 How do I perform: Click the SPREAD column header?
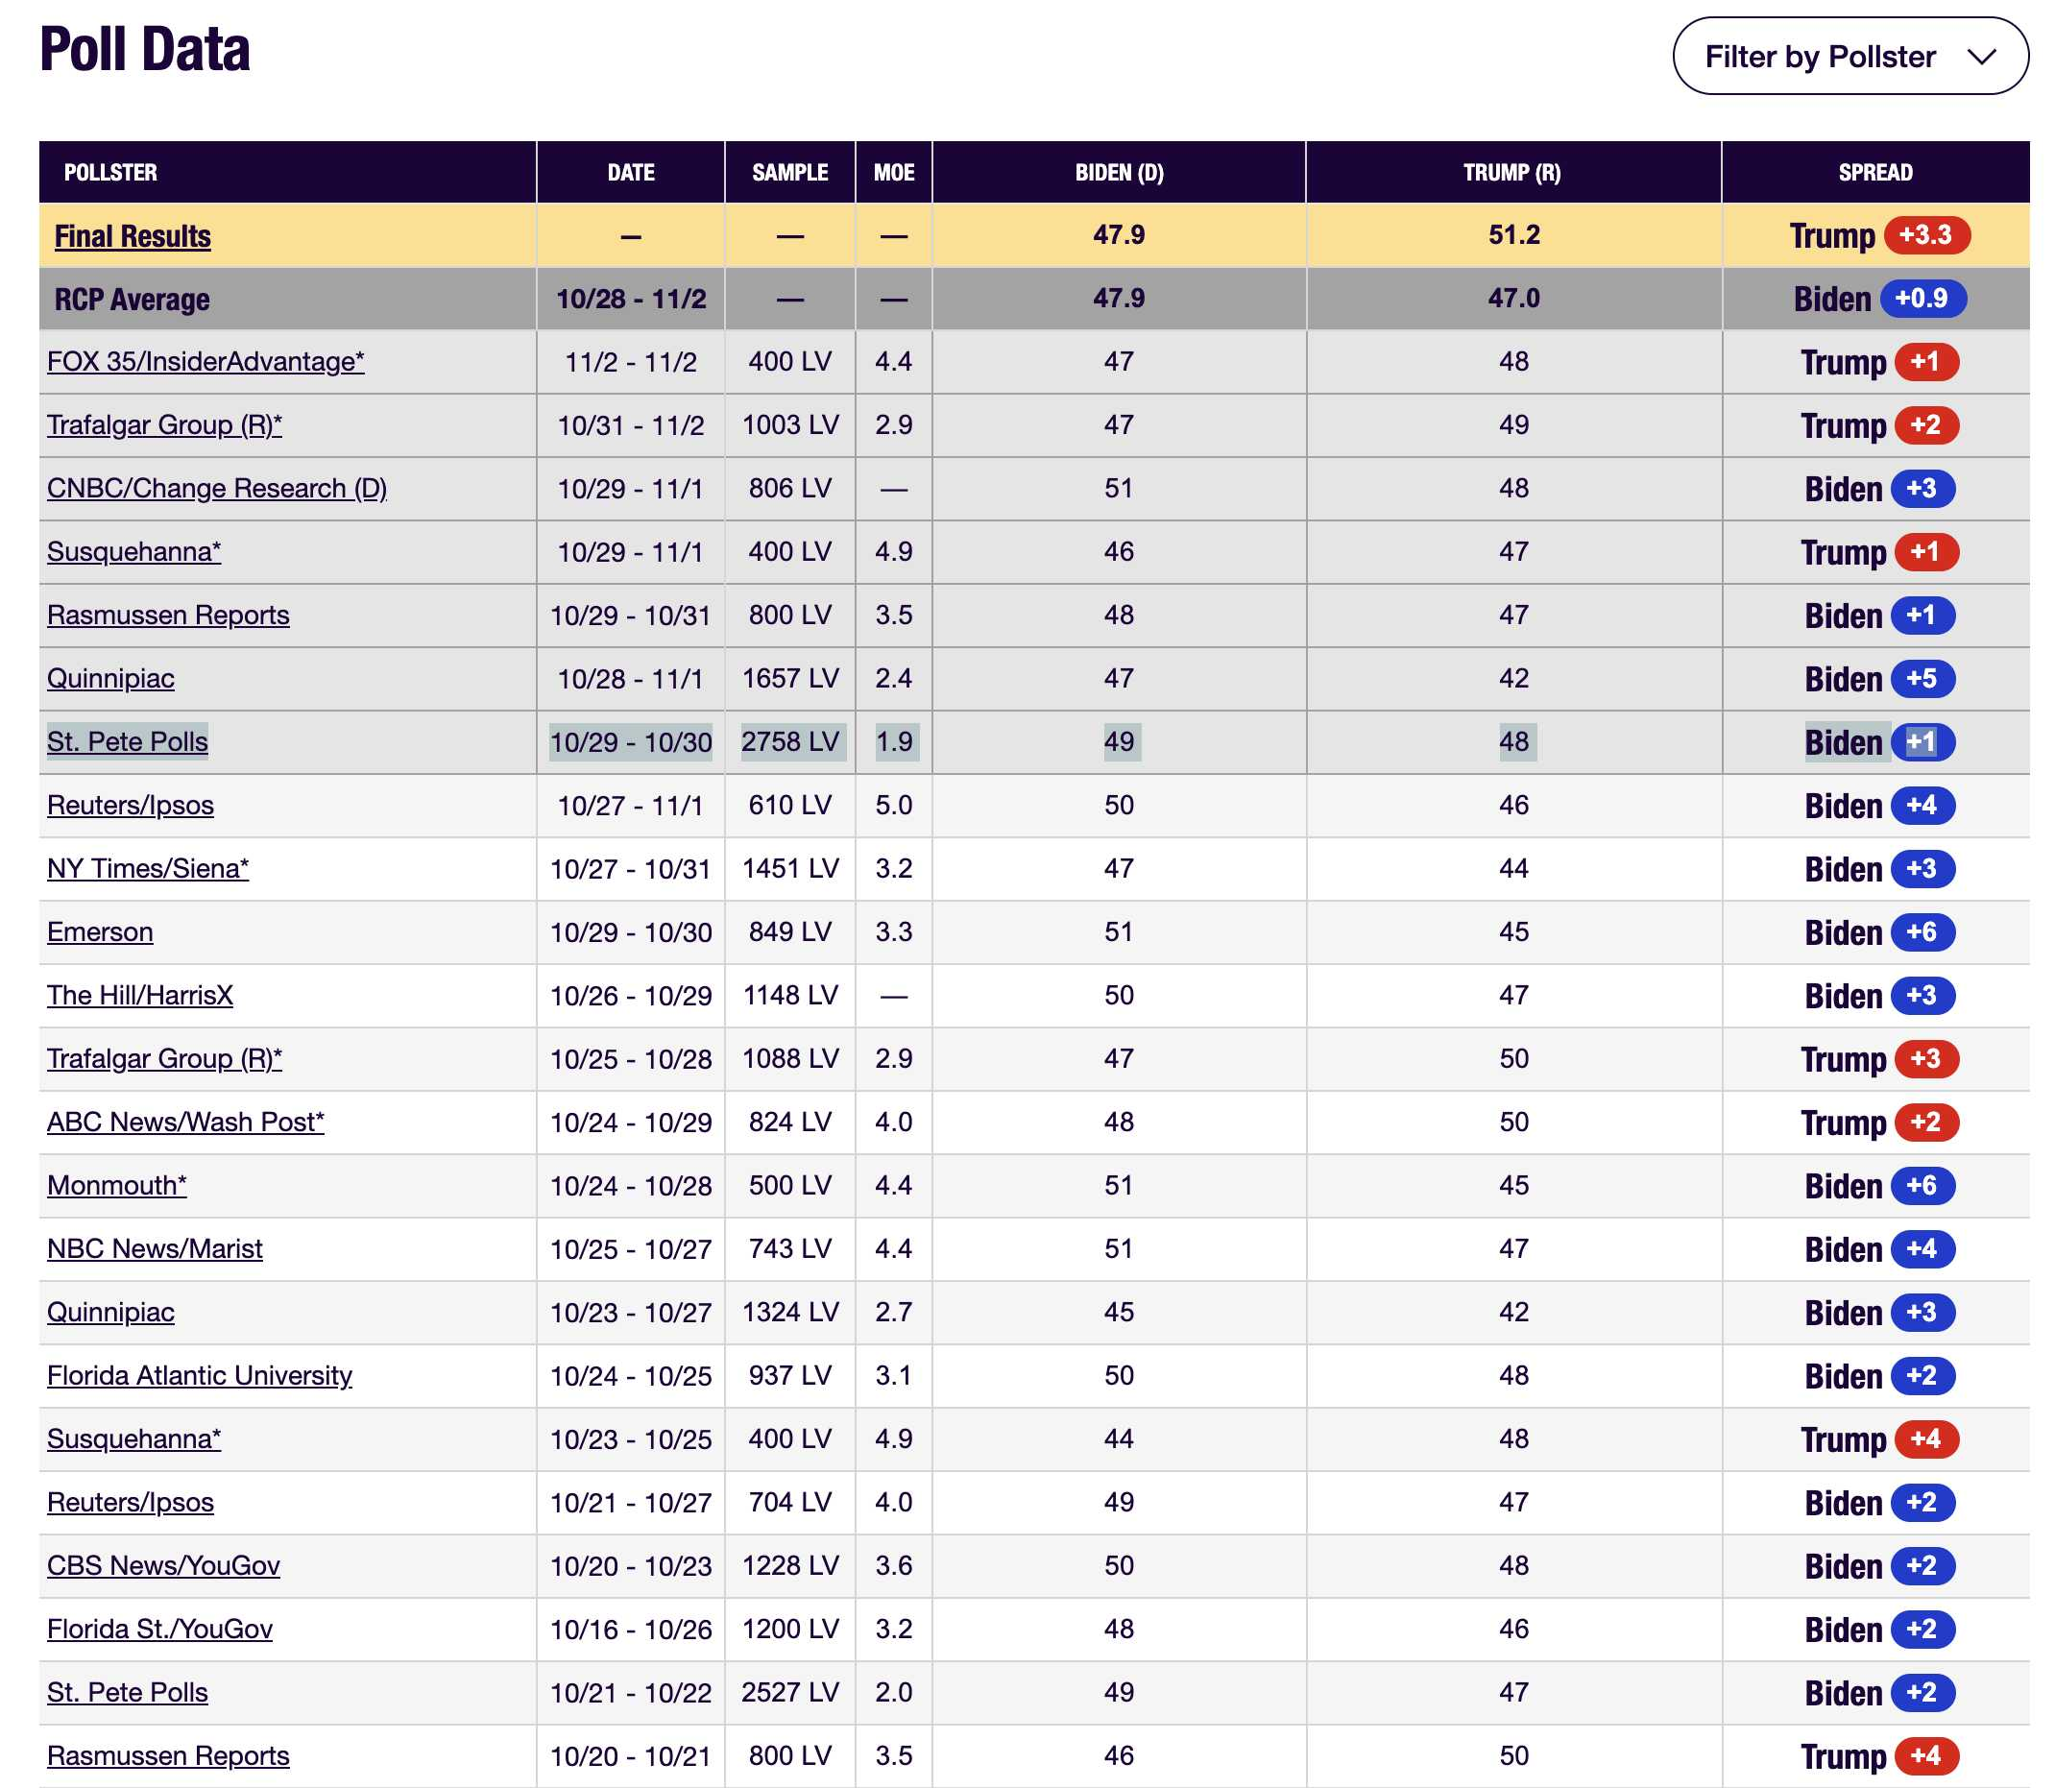[1875, 173]
